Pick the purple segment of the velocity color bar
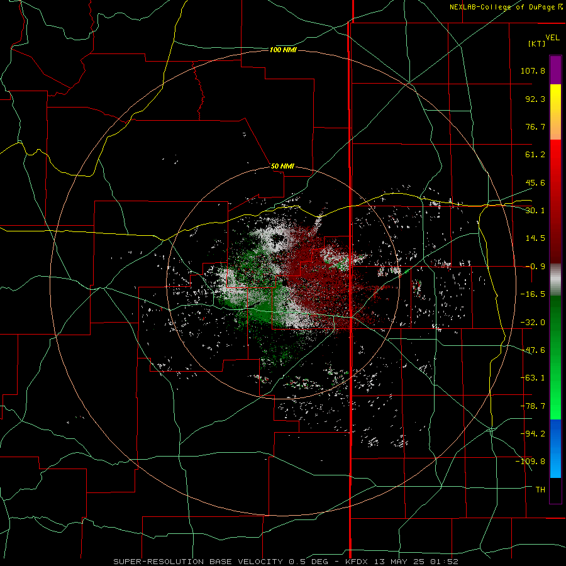 pos(555,70)
